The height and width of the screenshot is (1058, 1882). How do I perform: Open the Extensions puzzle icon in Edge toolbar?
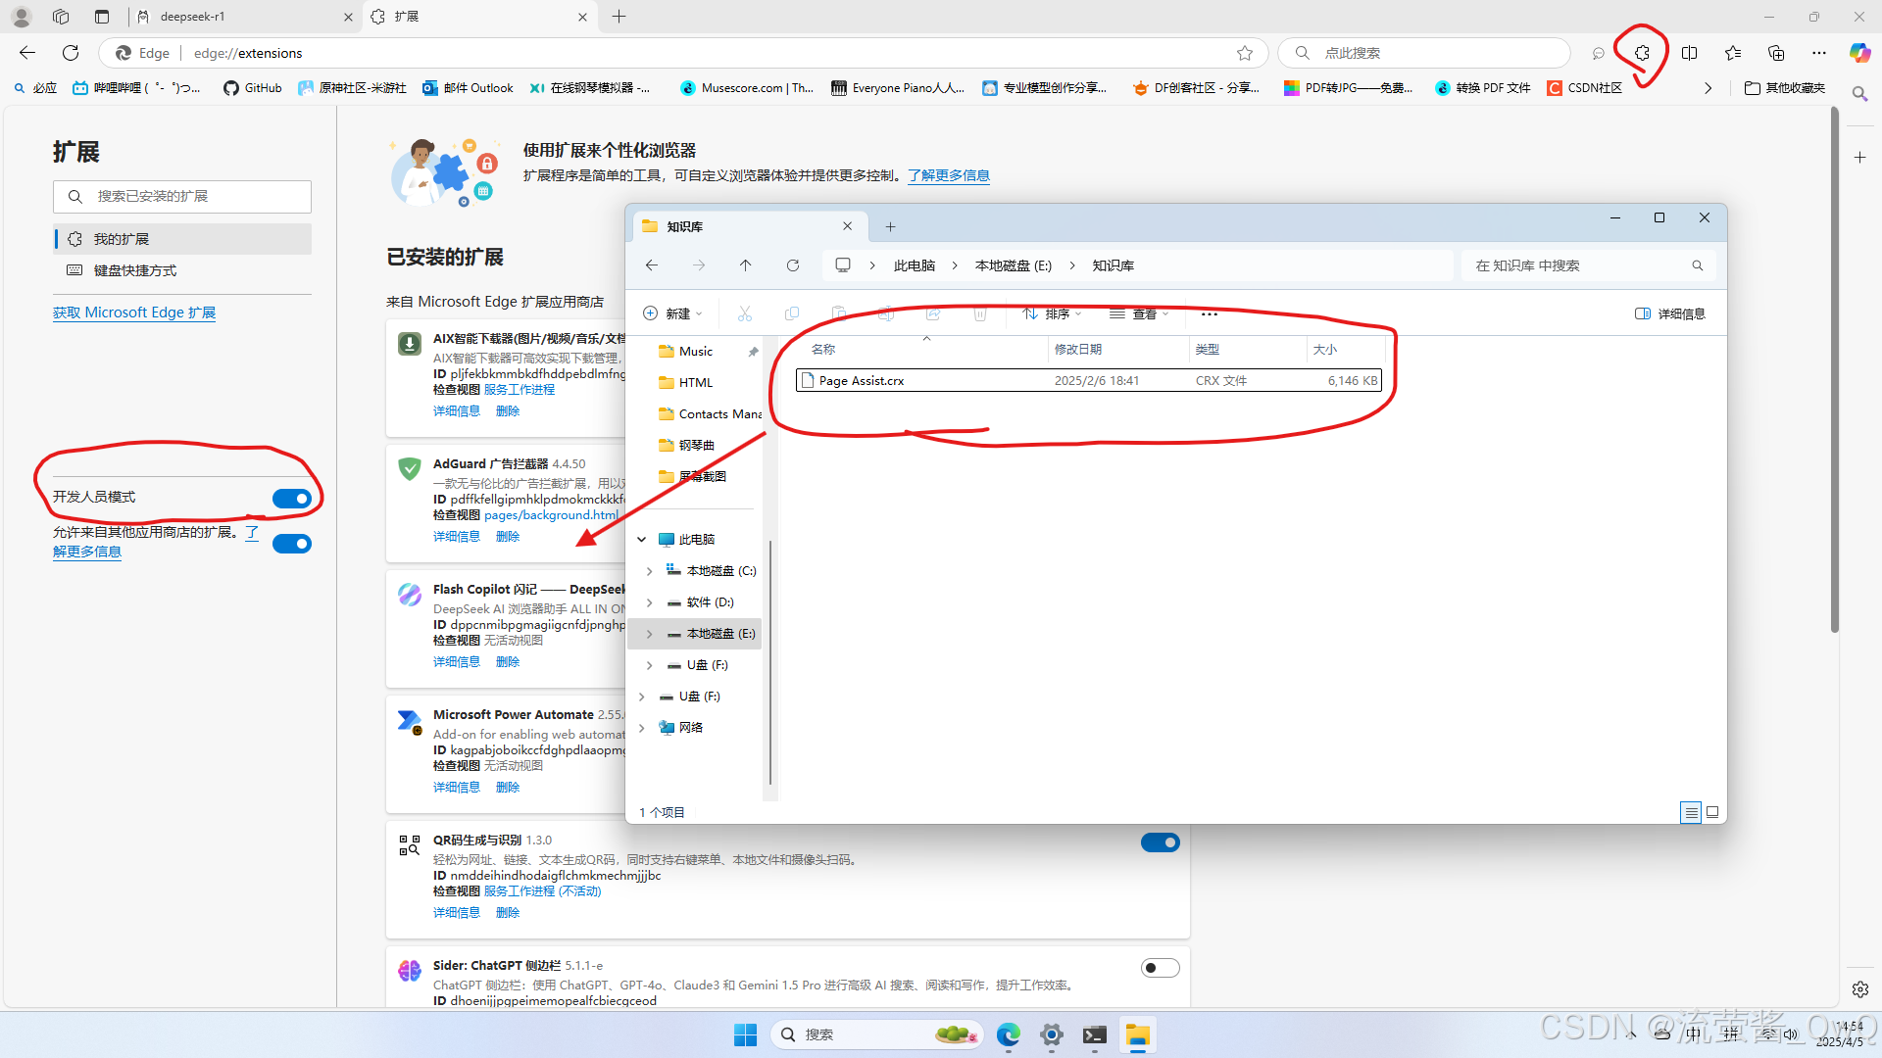pos(1642,53)
